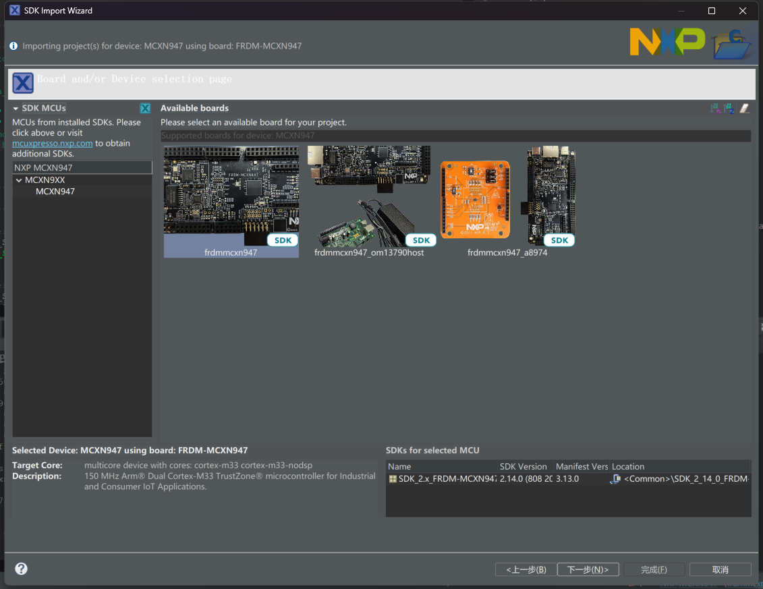Click the frdmmcxn947_a8974 board label
This screenshot has height=589, width=763.
[x=507, y=252]
